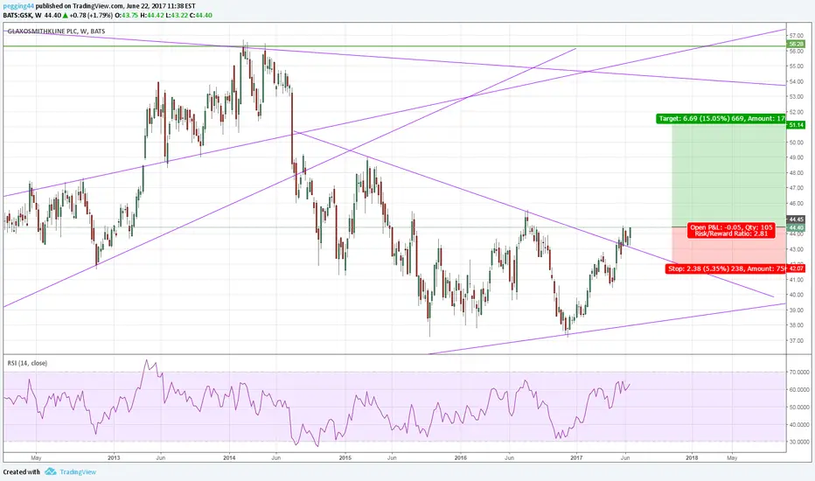This screenshot has height=481, width=815.
Task: Click the 2018 time axis label
Action: (x=692, y=458)
